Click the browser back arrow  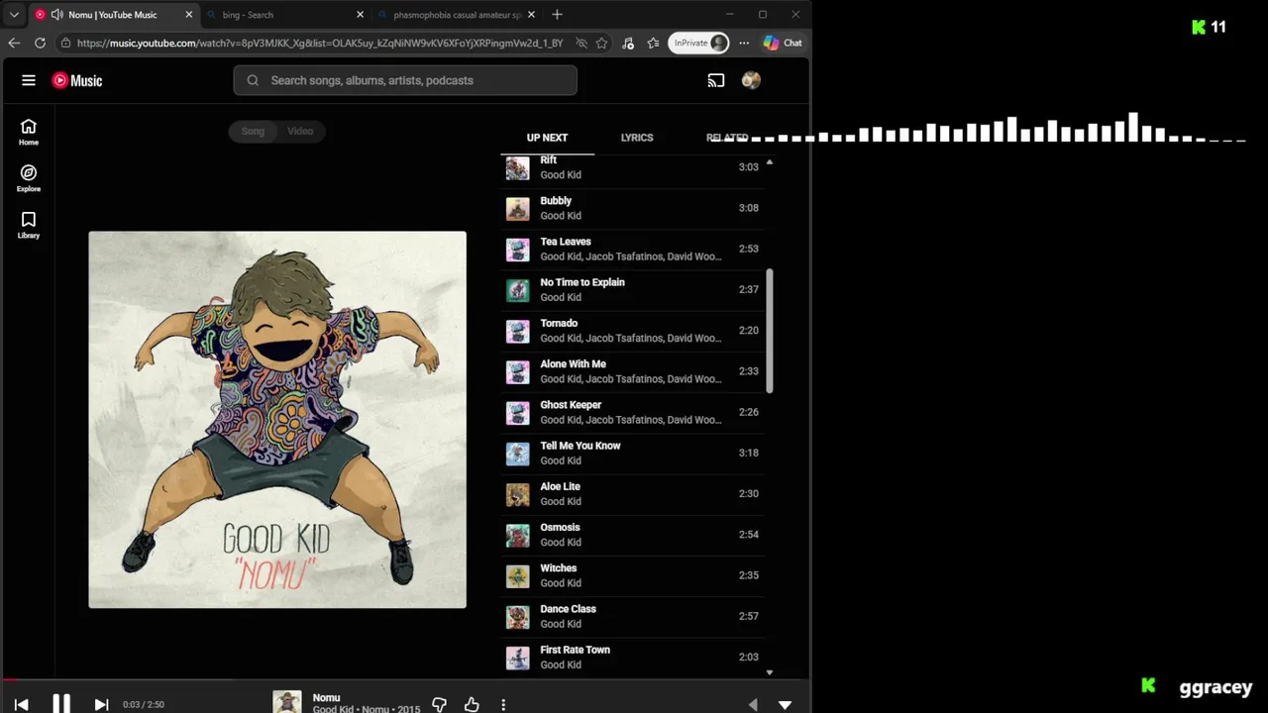coord(14,43)
